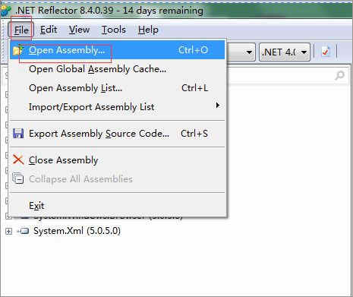353x297 pixels.
Task: Open the language dropdown arrow left of .NET 4.0
Action: click(249, 52)
